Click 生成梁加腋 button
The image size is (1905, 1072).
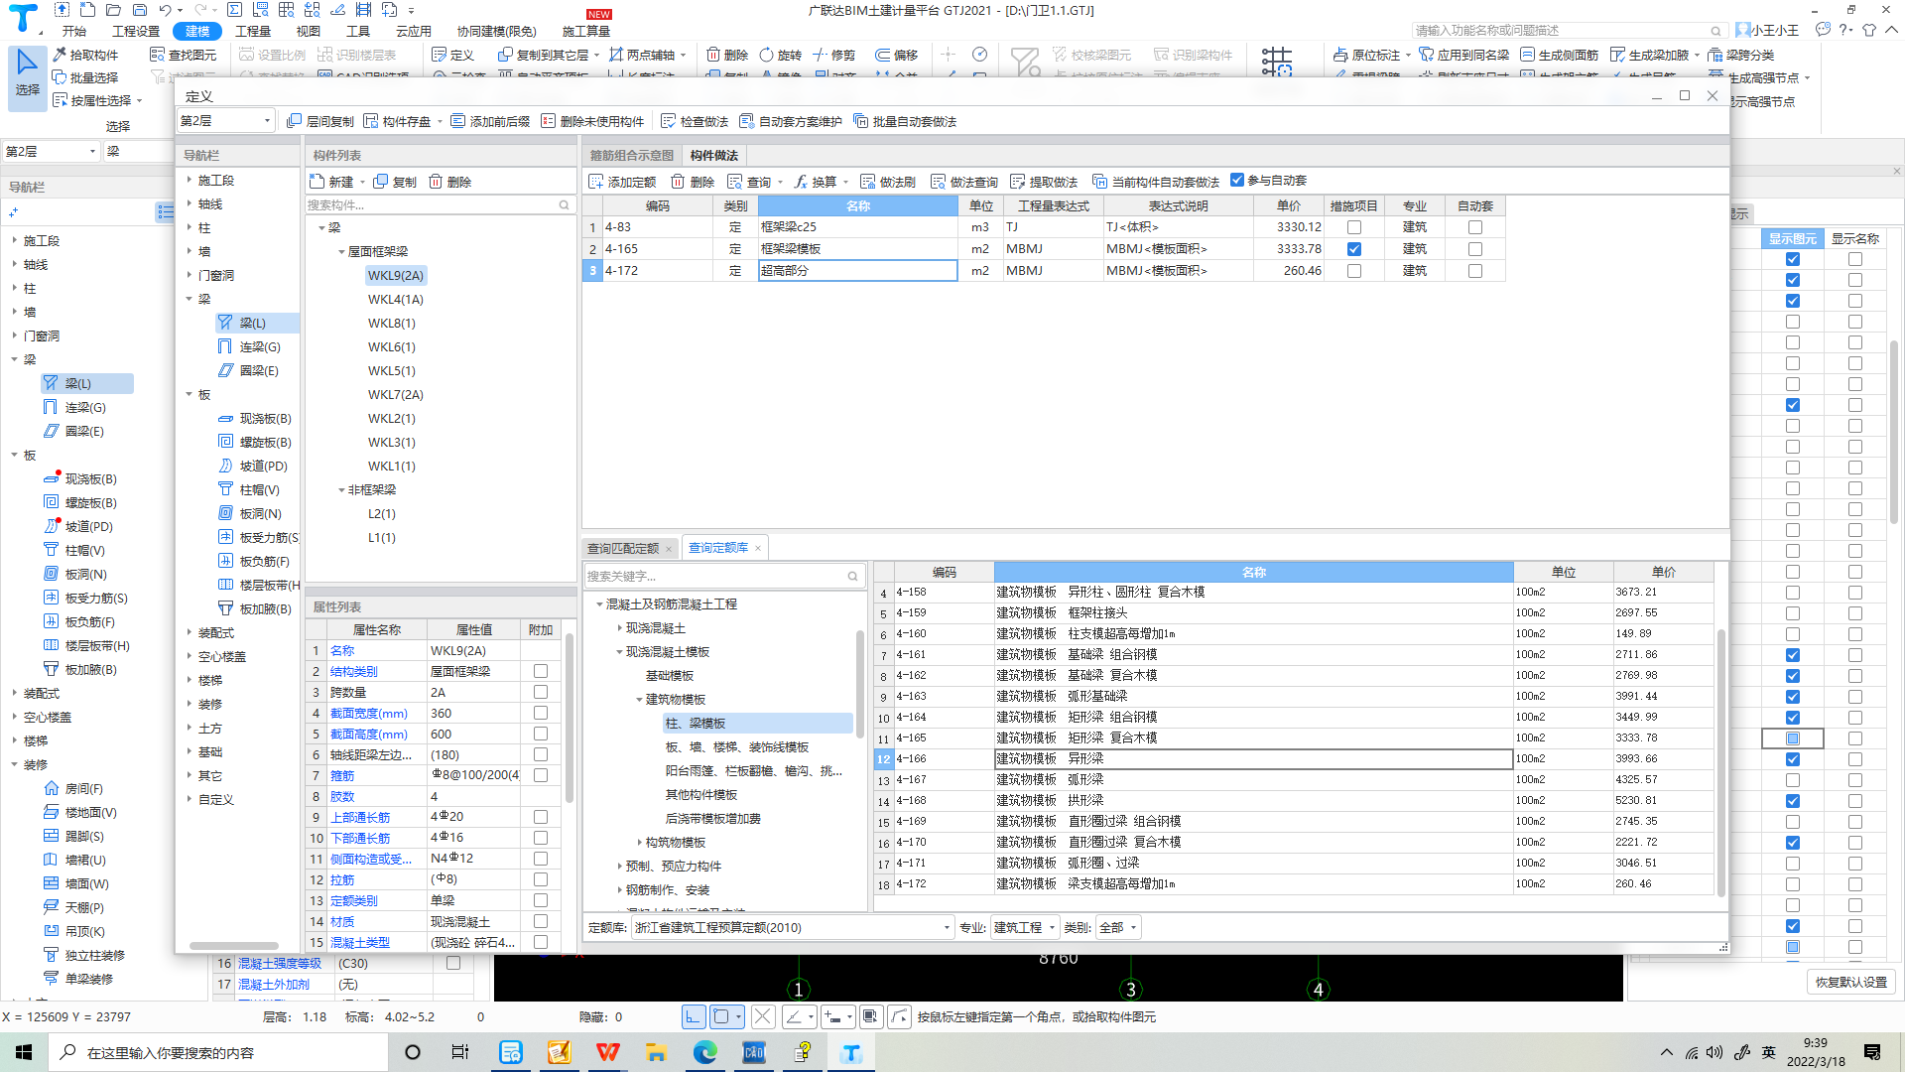pyautogui.click(x=1655, y=55)
